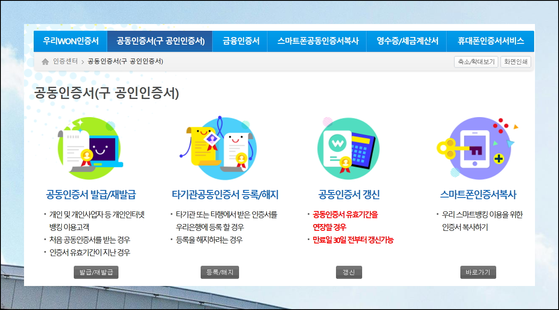This screenshot has width=559, height=310.
Task: Open the 스마트폰공동인증서복사 tab
Action: coord(317,41)
